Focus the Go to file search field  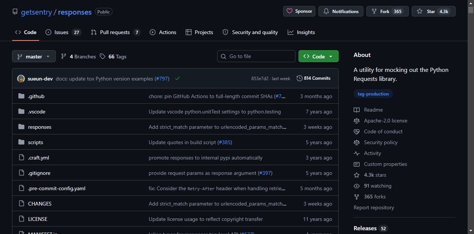click(x=256, y=56)
